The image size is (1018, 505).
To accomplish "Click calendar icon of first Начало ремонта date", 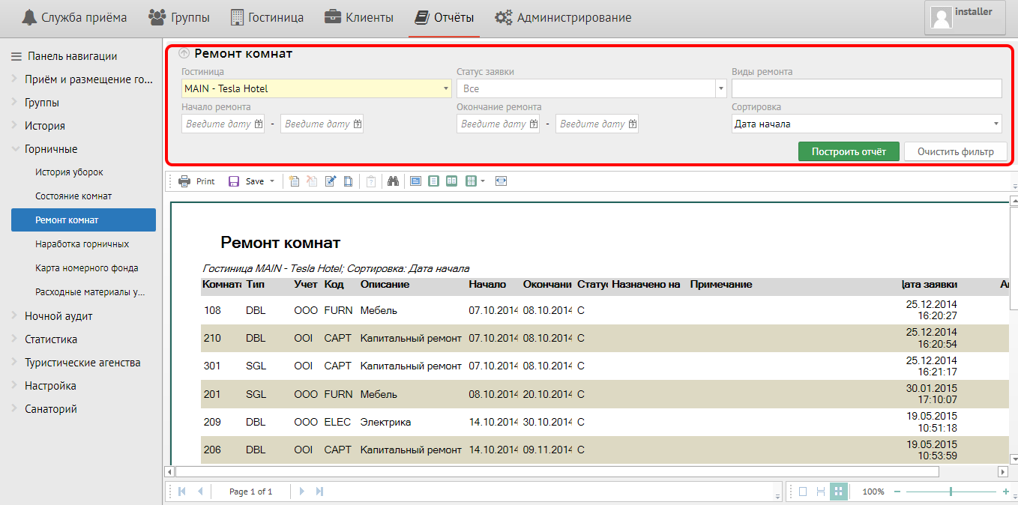I will [259, 124].
